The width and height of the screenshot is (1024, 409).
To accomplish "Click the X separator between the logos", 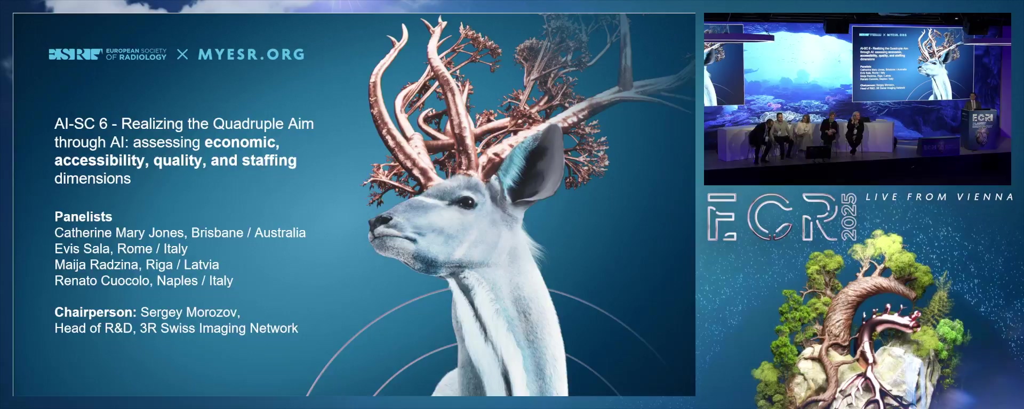I will pyautogui.click(x=182, y=54).
